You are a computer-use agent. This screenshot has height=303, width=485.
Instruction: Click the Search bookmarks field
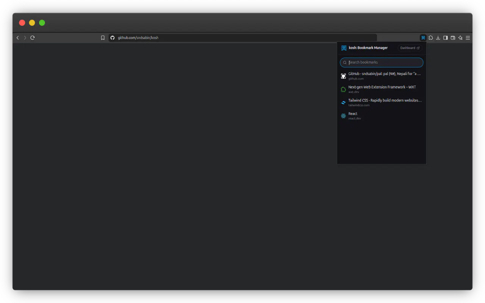coord(382,62)
